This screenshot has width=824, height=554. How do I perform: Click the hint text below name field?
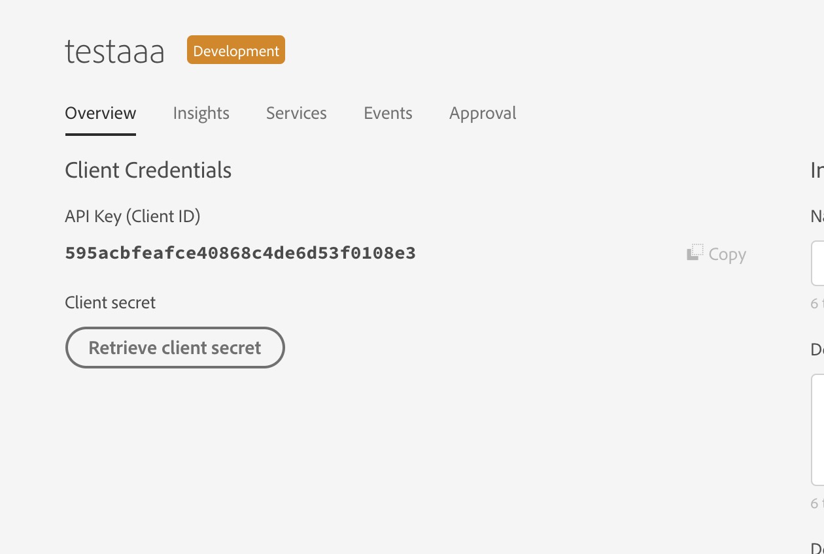pos(817,304)
